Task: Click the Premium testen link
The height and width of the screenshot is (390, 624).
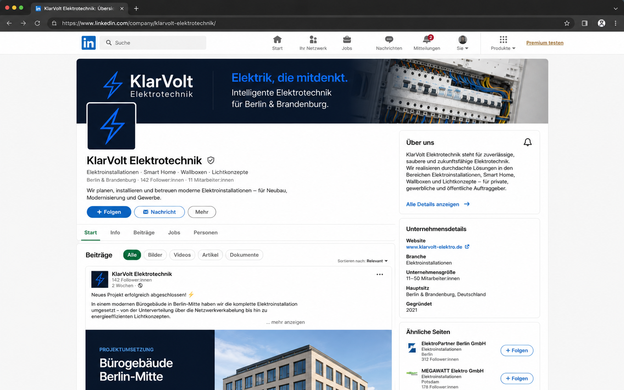Action: 545,43
